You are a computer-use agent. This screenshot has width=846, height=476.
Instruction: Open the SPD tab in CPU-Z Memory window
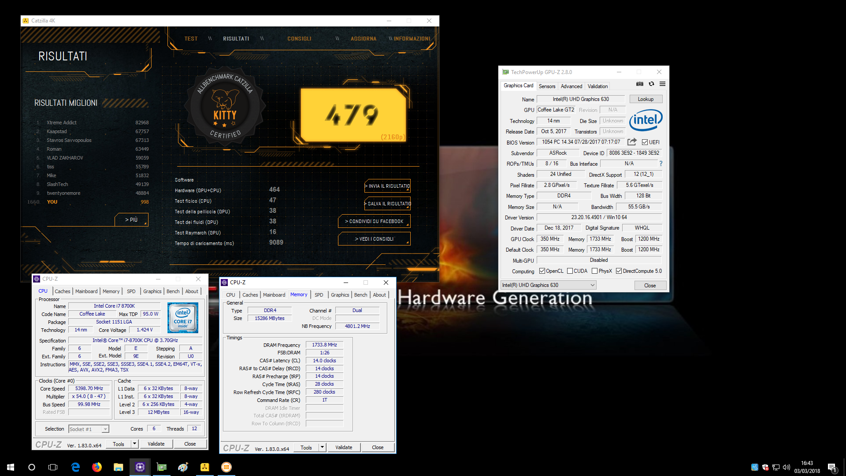coord(319,295)
